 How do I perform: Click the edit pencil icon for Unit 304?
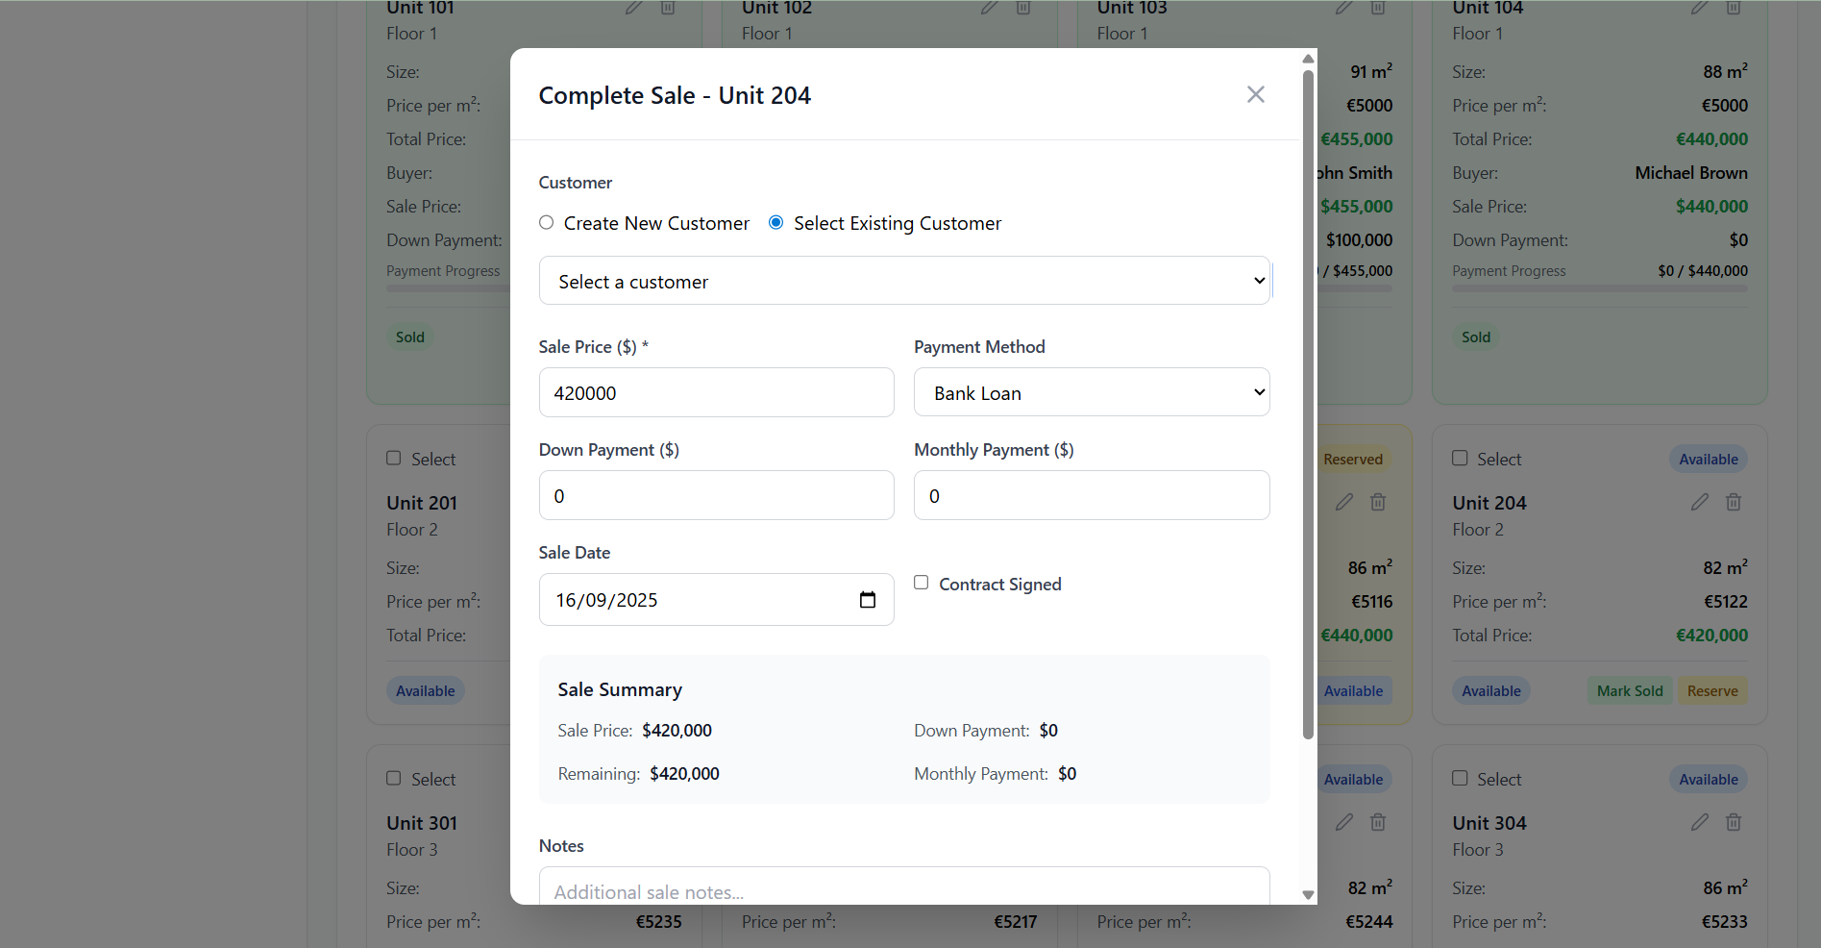pyautogui.click(x=1699, y=822)
